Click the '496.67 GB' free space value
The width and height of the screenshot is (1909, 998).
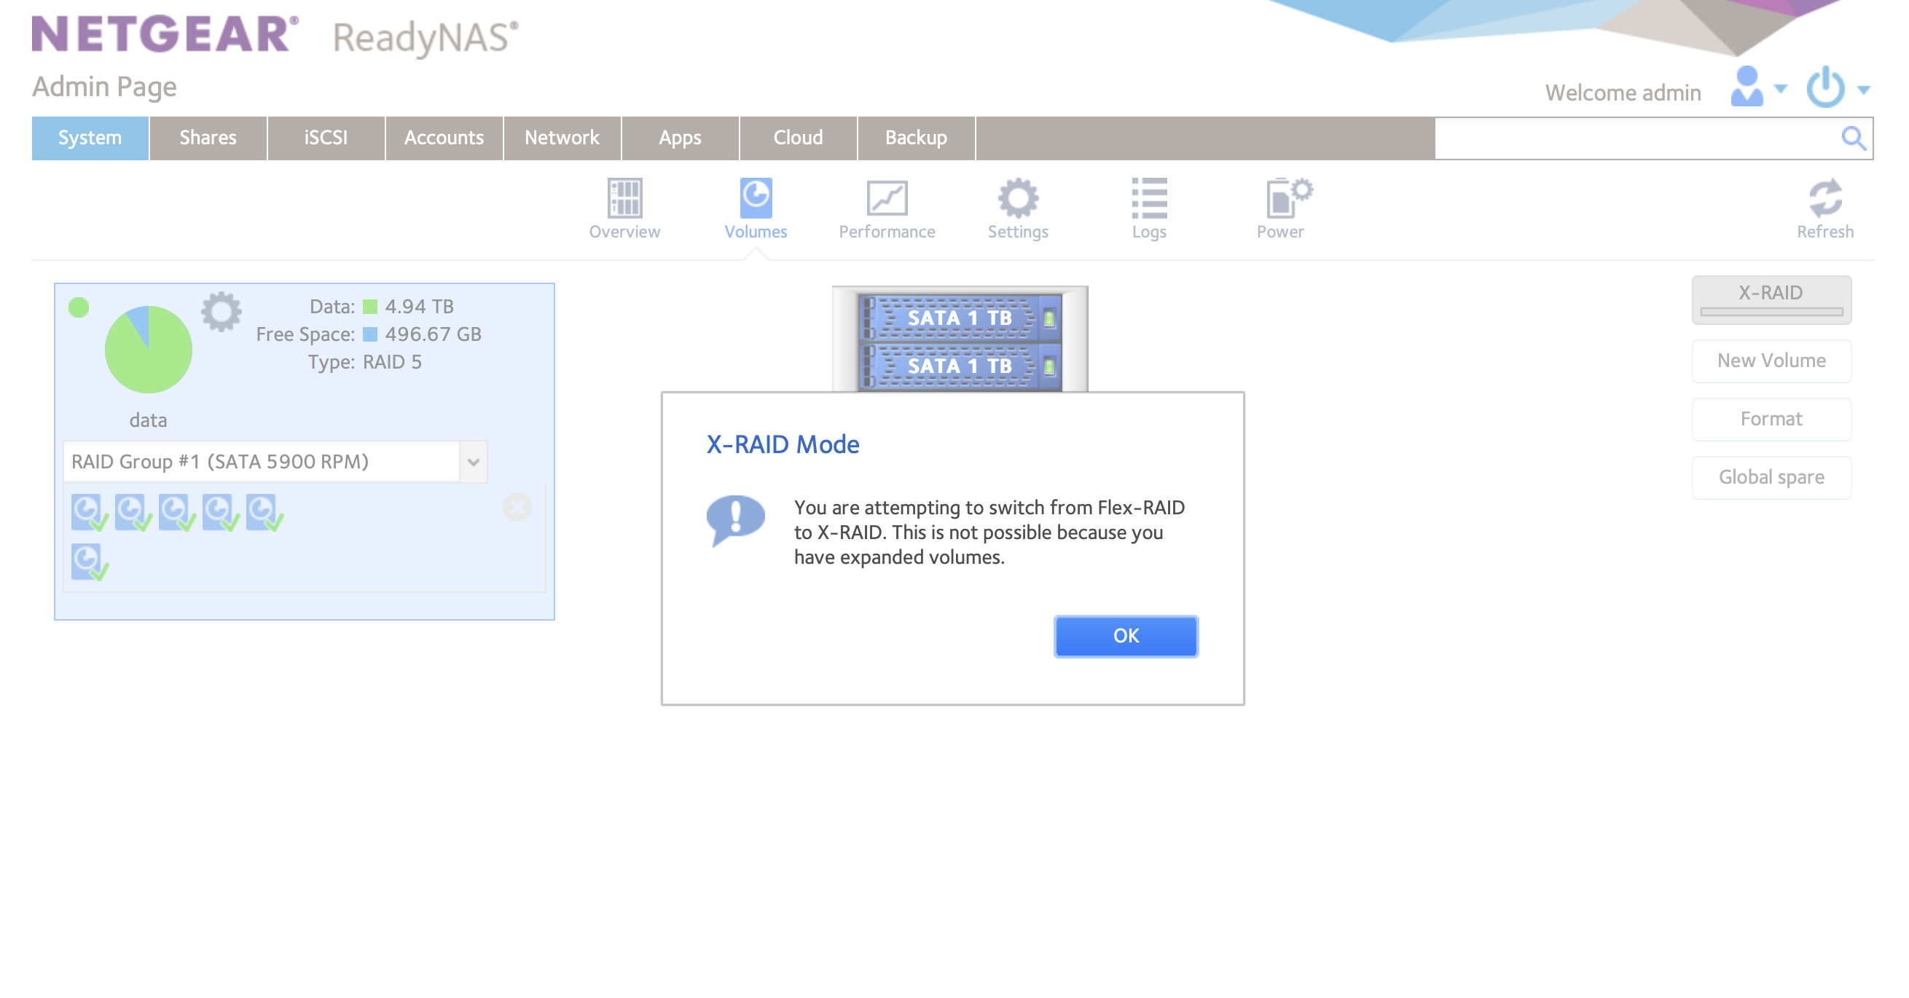(433, 334)
